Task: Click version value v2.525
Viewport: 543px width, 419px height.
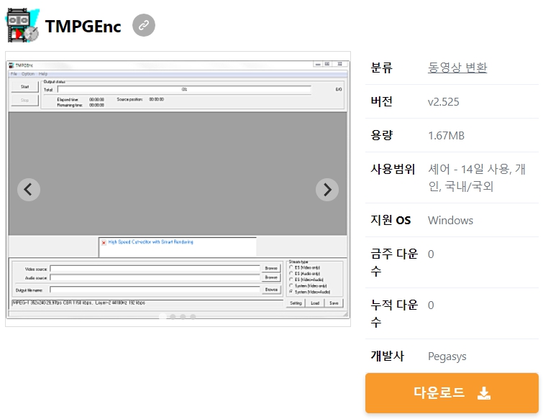Action: [444, 102]
